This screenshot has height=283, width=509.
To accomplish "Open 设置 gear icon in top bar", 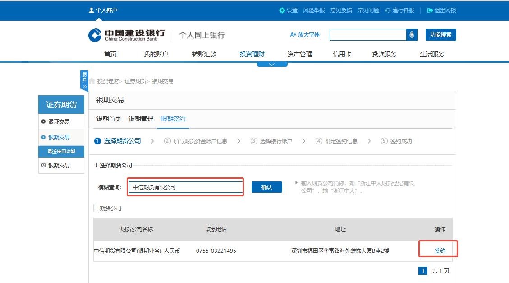I will (x=282, y=10).
